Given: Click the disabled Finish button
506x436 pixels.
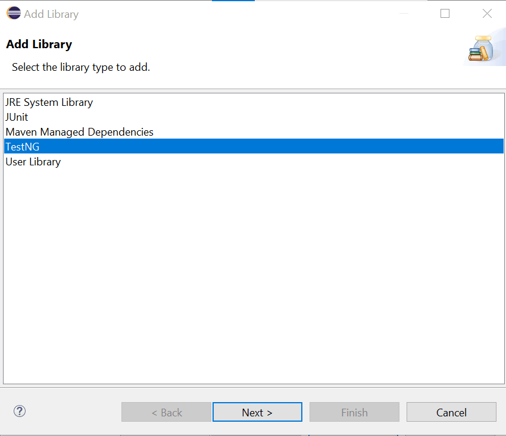Looking at the screenshot, I should [354, 412].
